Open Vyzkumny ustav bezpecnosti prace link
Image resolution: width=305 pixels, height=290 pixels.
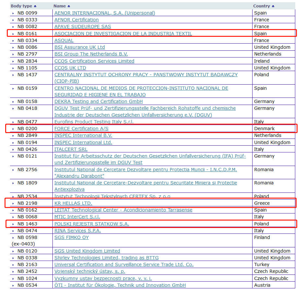103,279
